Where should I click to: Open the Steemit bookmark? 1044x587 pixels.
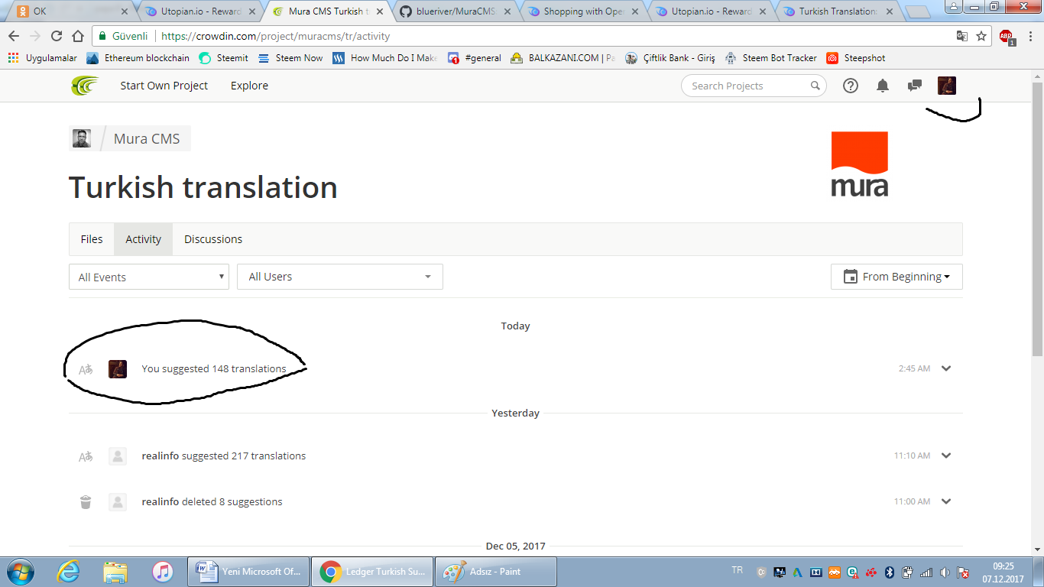tap(224, 58)
